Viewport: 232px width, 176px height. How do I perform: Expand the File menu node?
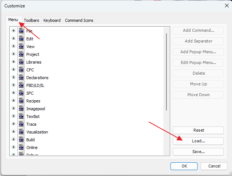(x=13, y=31)
